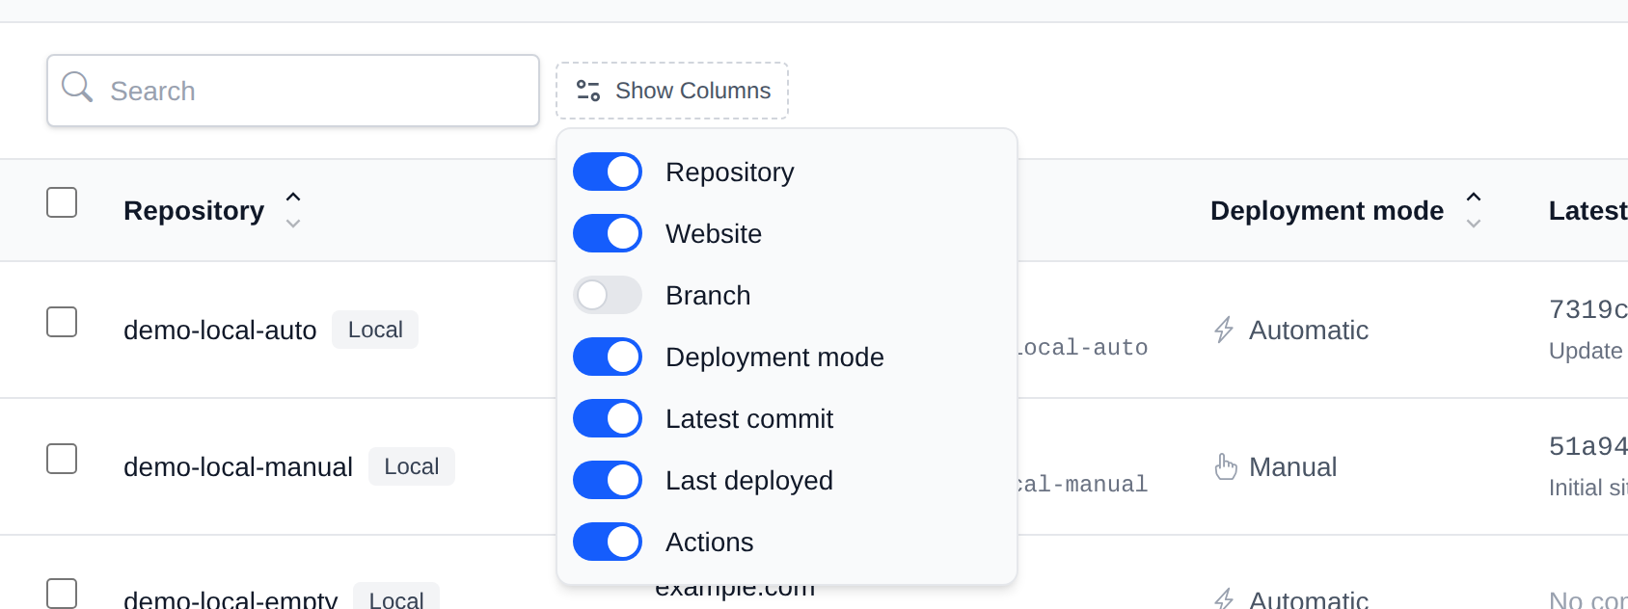This screenshot has width=1628, height=609.
Task: Click the lightning bolt icon in the demo-local-empty row
Action: point(1224,599)
